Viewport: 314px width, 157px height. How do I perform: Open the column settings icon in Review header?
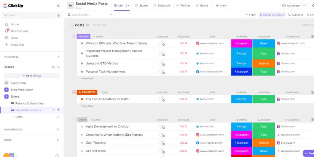pos(312,36)
